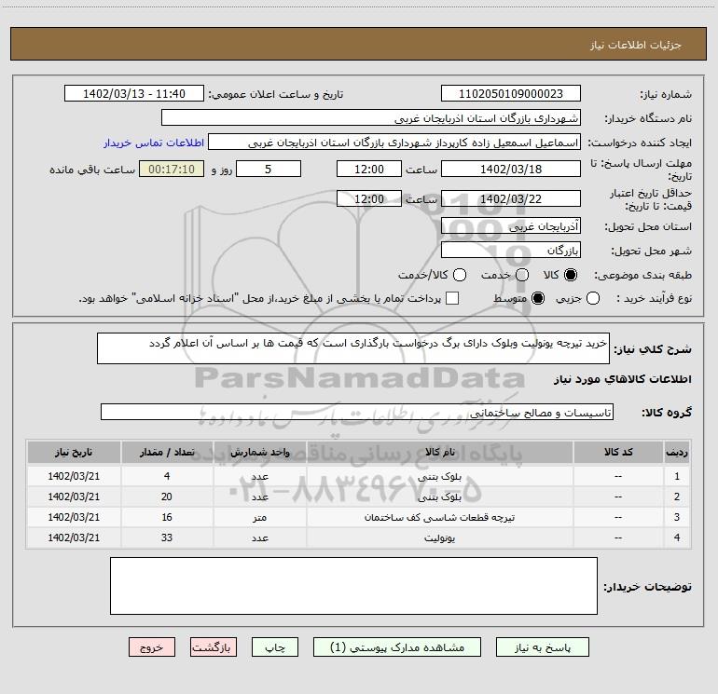Click column header واحد شمارش
The width and height of the screenshot is (718, 694).
pos(259,452)
